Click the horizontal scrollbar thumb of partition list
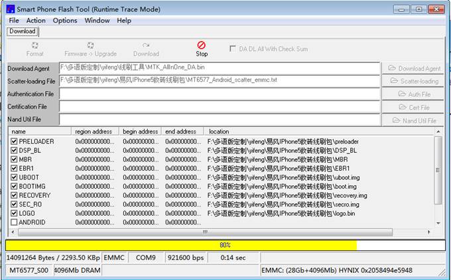The height and width of the screenshot is (280, 451). 205,232
